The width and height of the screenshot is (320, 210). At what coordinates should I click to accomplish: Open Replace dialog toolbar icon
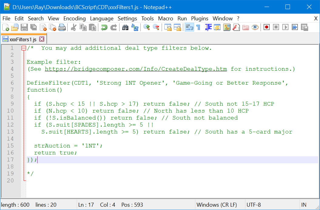pyautogui.click(x=135, y=27)
